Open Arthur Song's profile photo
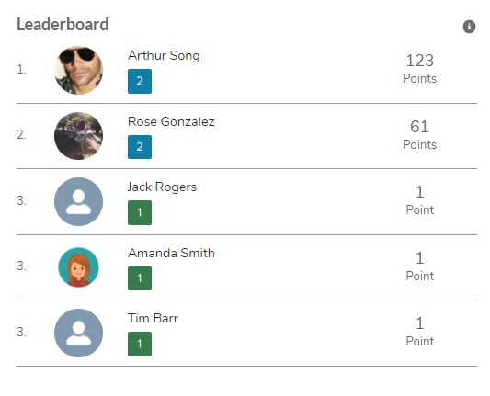Image resolution: width=490 pixels, height=396 pixels. [78, 70]
